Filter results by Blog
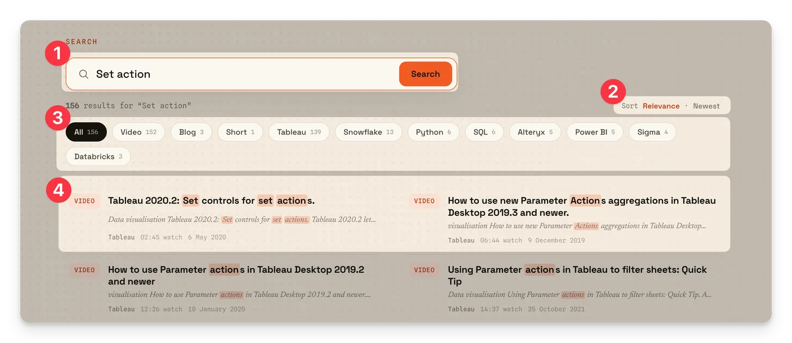 pyautogui.click(x=191, y=132)
